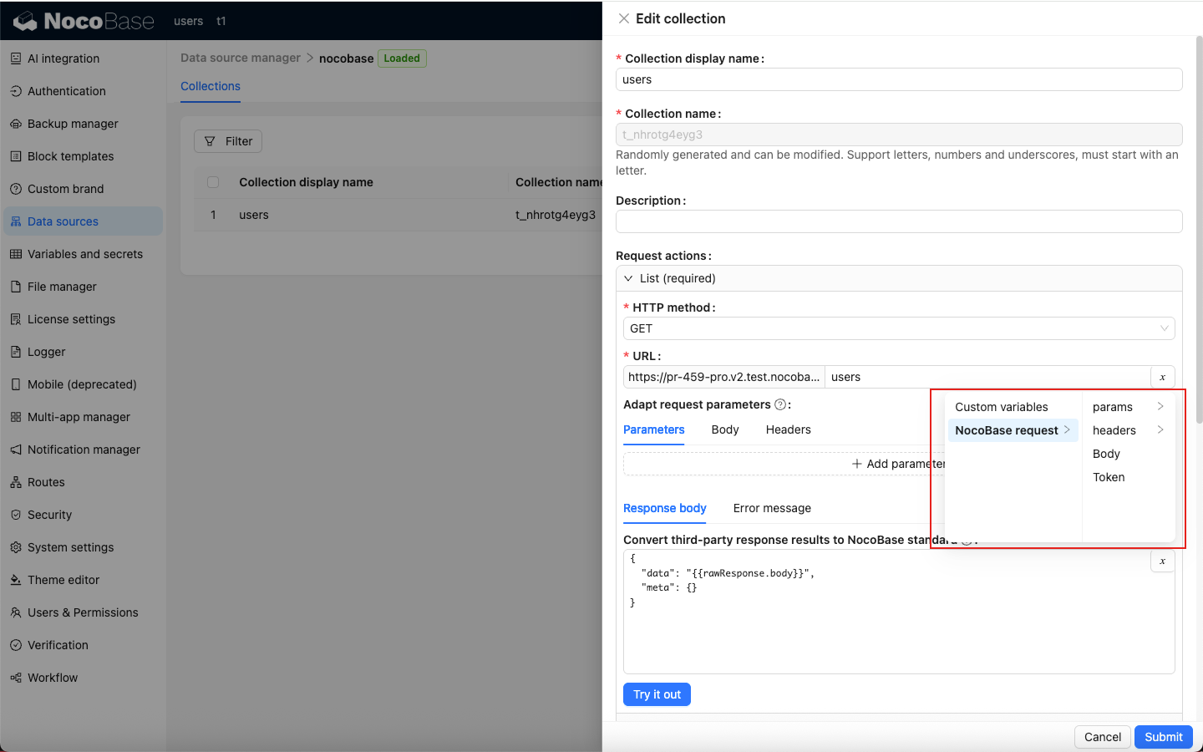This screenshot has width=1203, height=752.
Task: Click the Submit button
Action: pos(1163,737)
